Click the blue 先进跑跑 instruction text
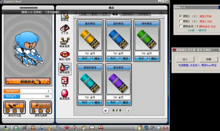The width and height of the screenshot is (220, 131). 197,65
